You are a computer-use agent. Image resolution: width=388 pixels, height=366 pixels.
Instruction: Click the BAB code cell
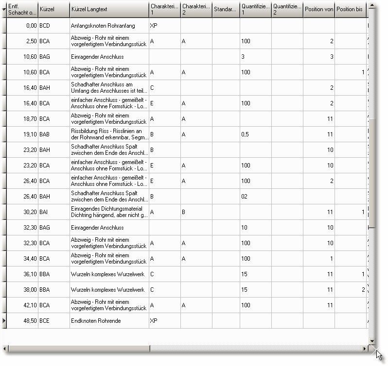tap(53, 134)
